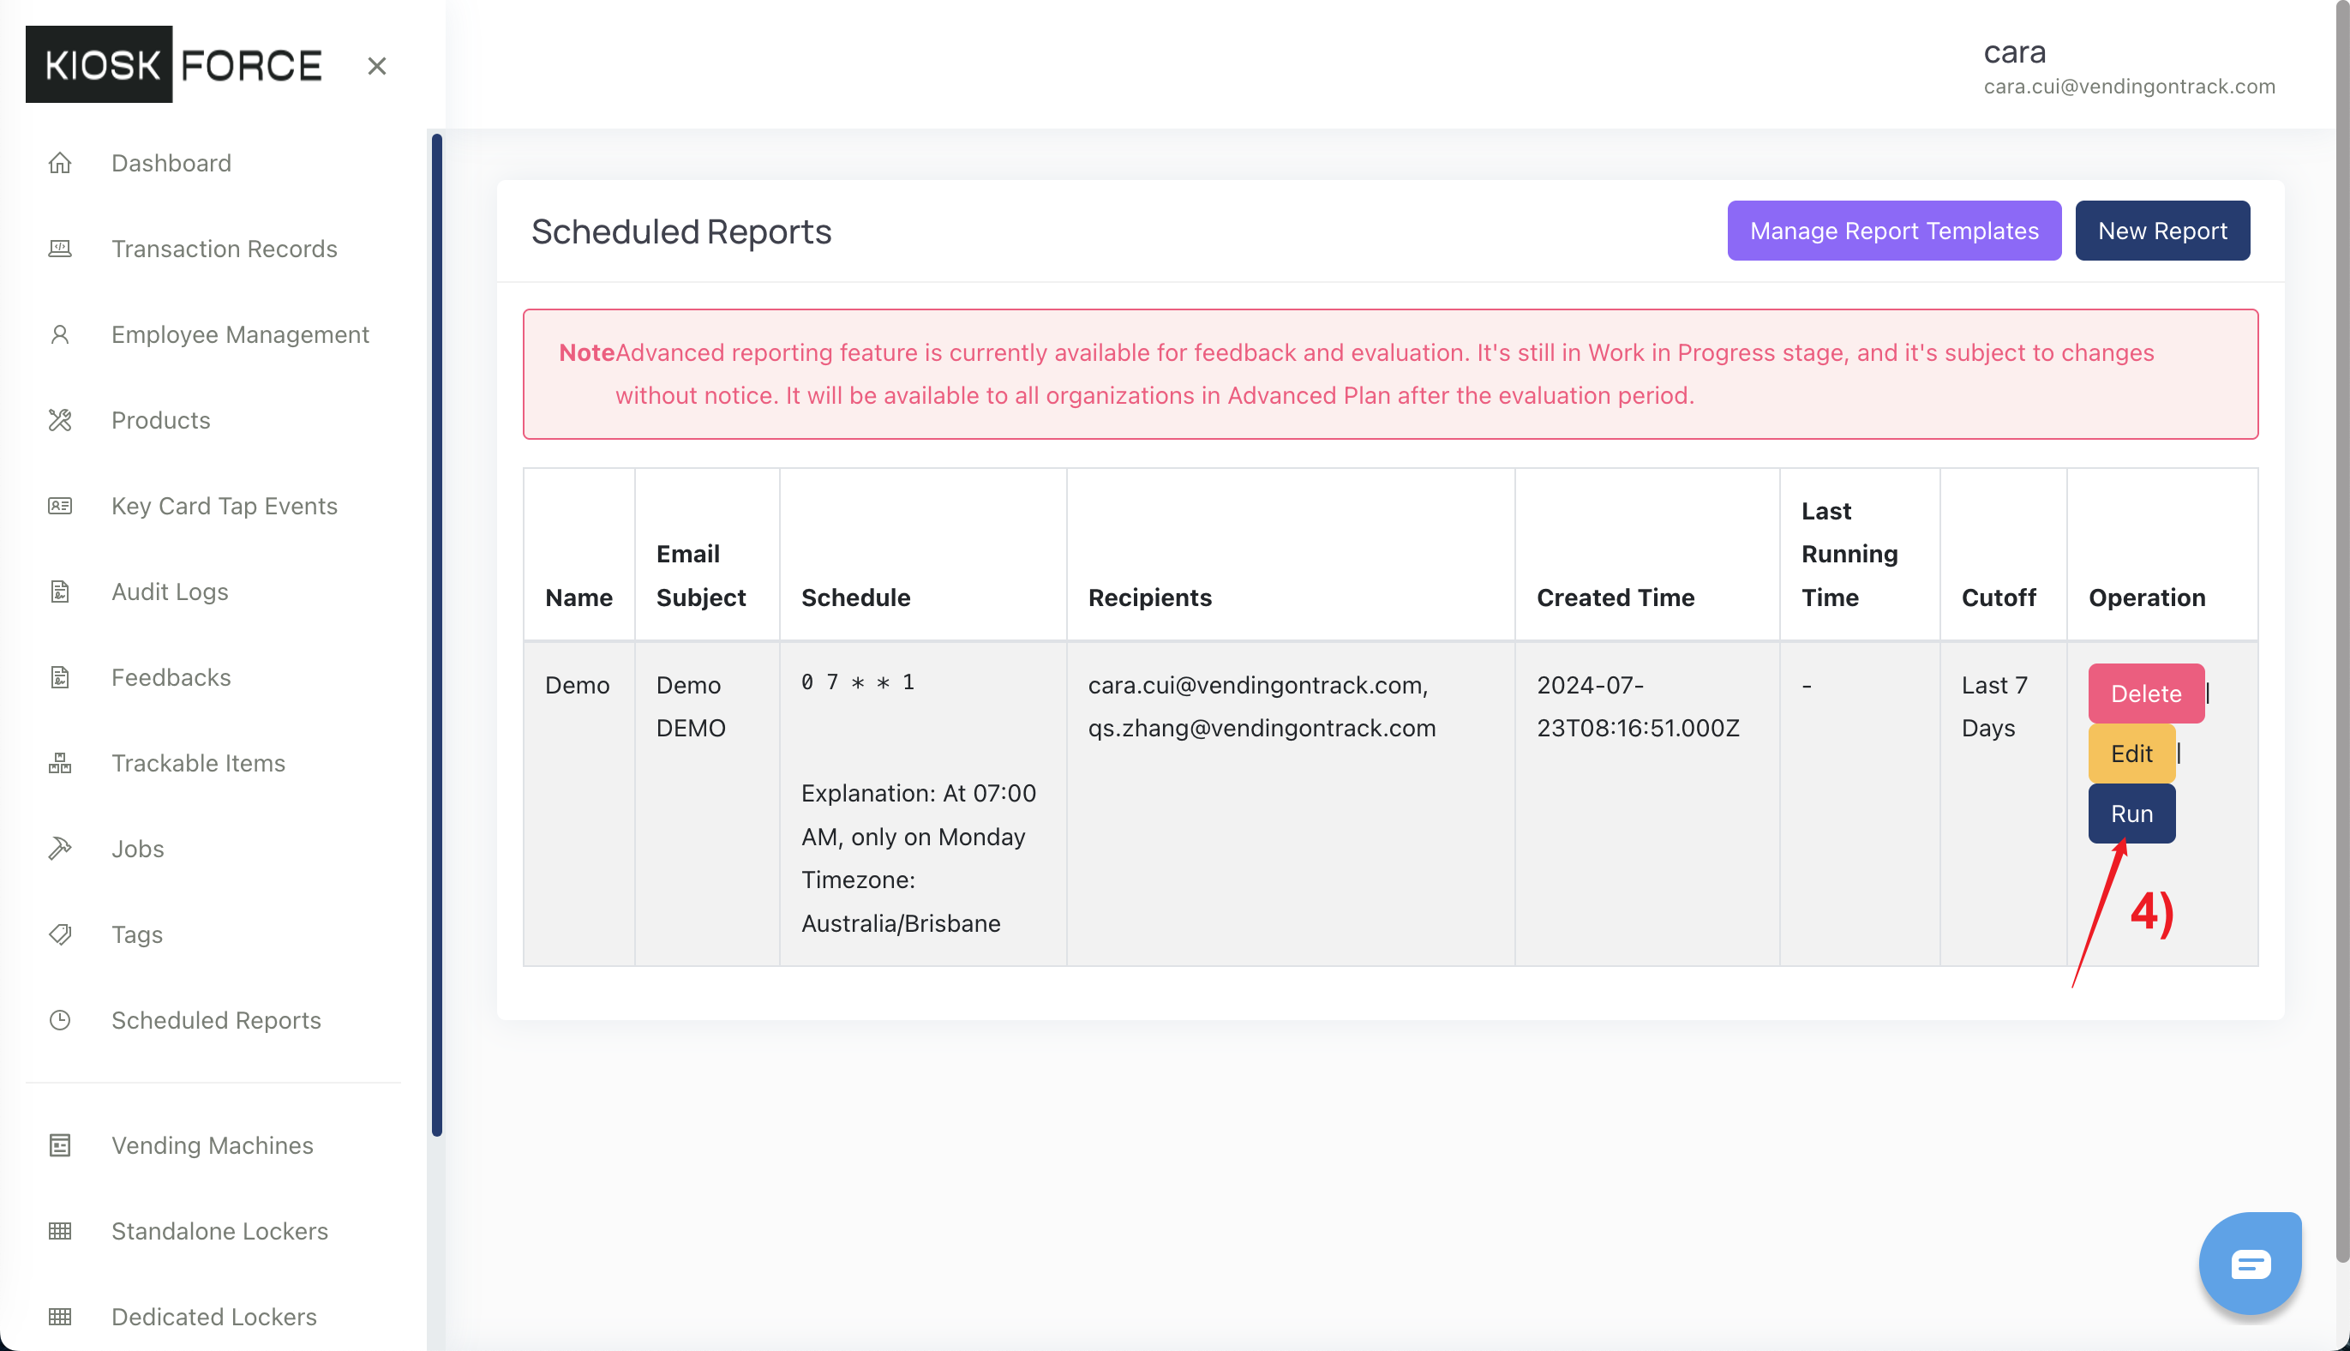Click the Audit Logs document icon
Screen dimensions: 2350x1351
click(60, 591)
